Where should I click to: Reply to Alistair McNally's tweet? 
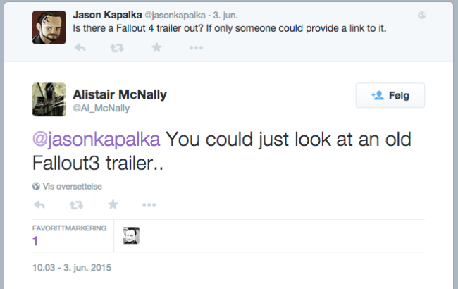[x=39, y=204]
